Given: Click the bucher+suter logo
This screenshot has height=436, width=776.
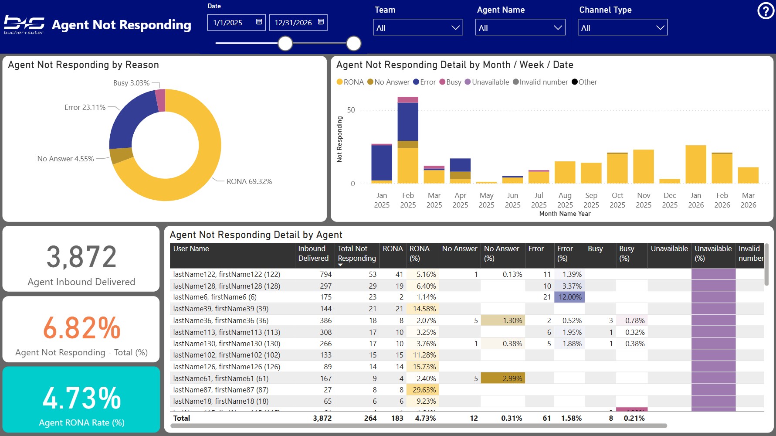Looking at the screenshot, I should coord(24,25).
